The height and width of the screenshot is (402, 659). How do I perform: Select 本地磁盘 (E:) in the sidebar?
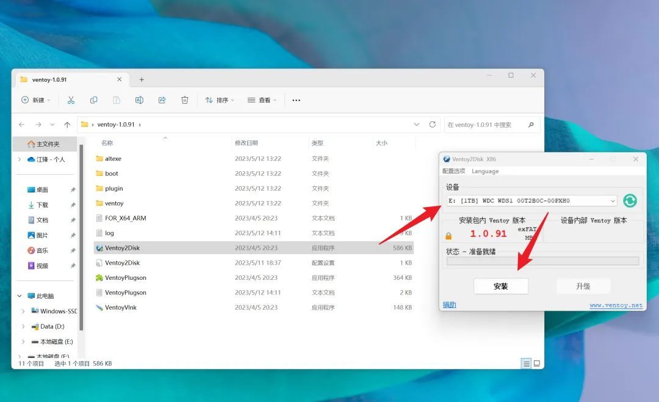click(x=52, y=342)
